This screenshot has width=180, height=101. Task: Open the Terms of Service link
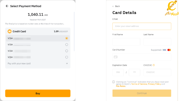pos(139,84)
